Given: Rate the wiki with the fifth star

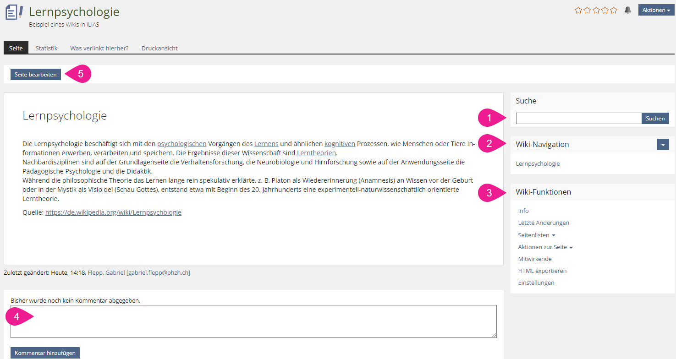Looking at the screenshot, I should tap(614, 10).
